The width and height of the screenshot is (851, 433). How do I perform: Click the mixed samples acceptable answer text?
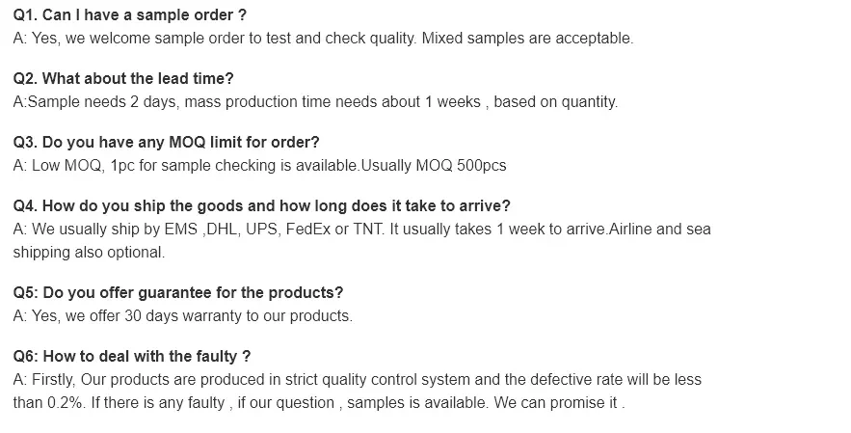click(527, 38)
